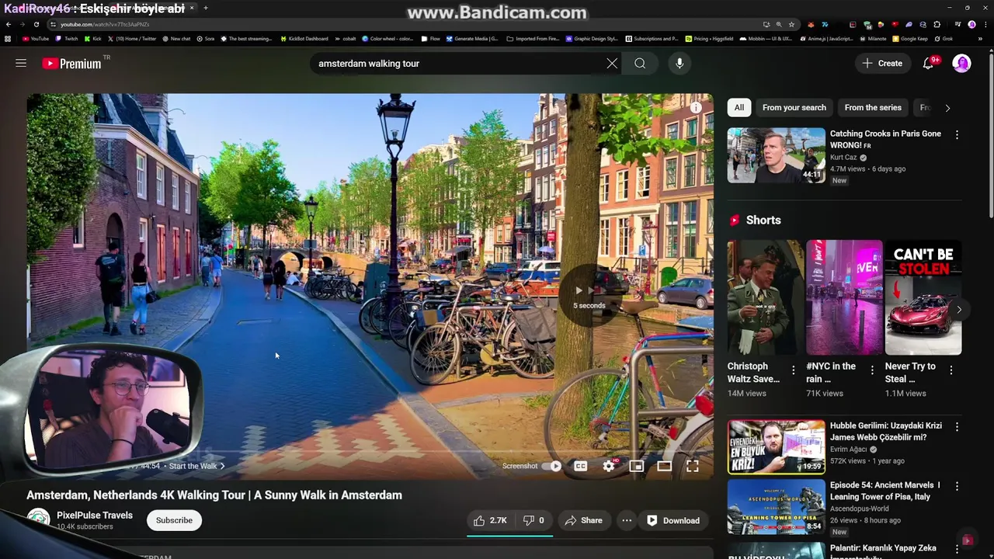The width and height of the screenshot is (994, 559).
Task: Open options for #NYC in the rain Short
Action: point(872,370)
